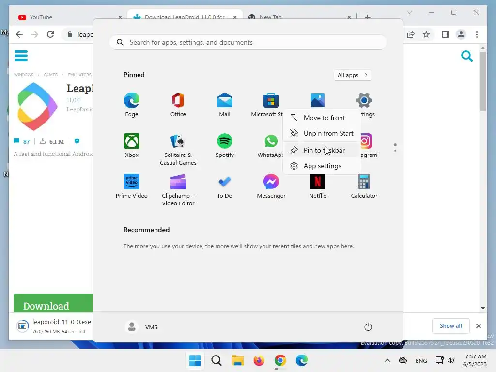View the 87 comments link
This screenshot has height=372, width=496.
tap(22, 141)
